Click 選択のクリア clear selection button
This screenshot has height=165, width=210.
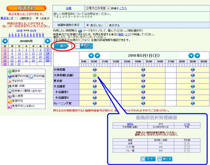[84, 46]
